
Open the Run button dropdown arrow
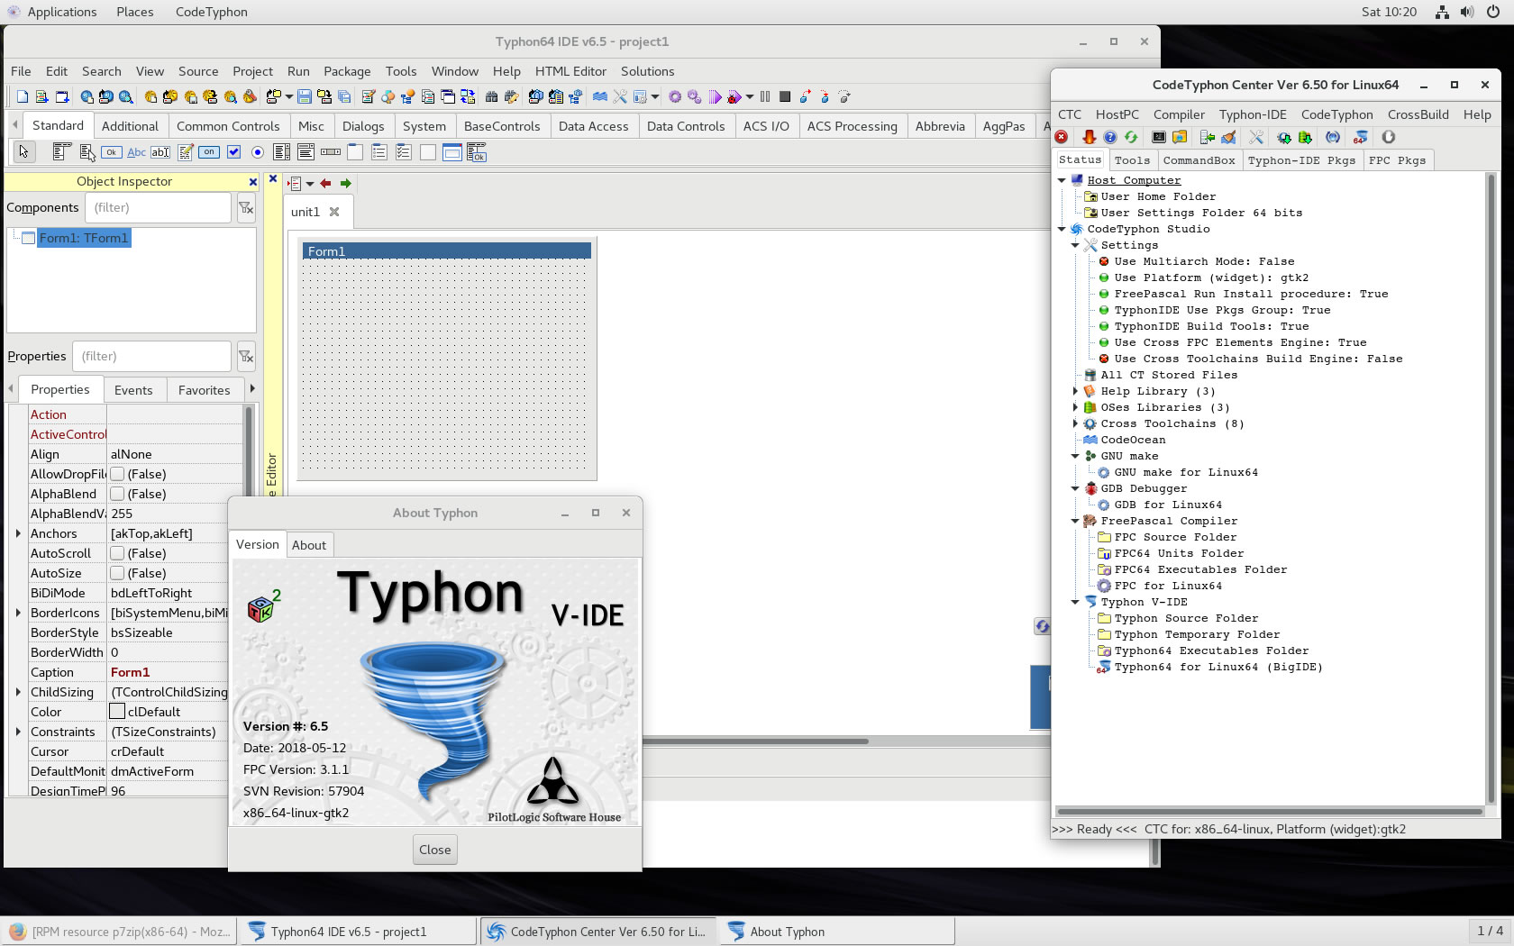(750, 97)
